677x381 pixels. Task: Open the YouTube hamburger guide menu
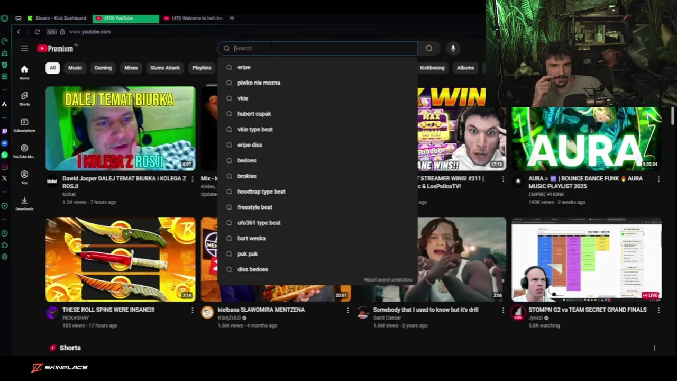tap(24, 48)
